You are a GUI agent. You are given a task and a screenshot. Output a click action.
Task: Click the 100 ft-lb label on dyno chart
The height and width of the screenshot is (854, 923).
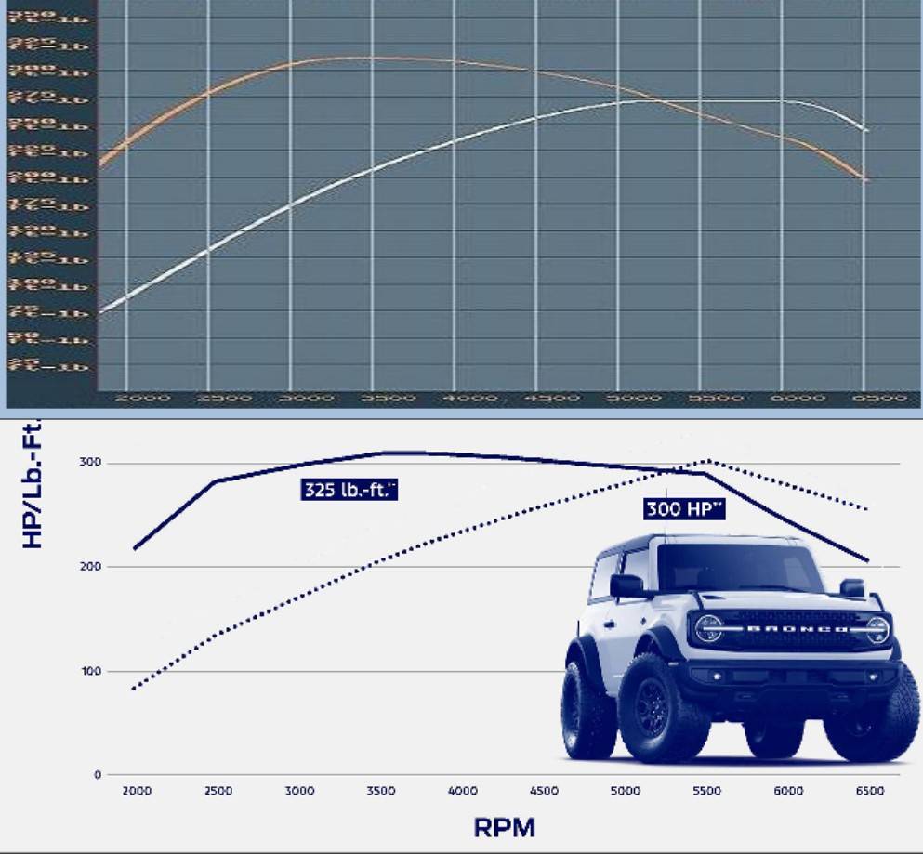pyautogui.click(x=48, y=284)
